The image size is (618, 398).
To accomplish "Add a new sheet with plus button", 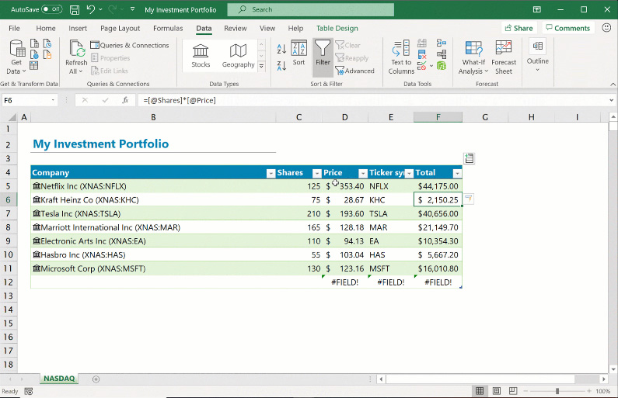I will [96, 379].
